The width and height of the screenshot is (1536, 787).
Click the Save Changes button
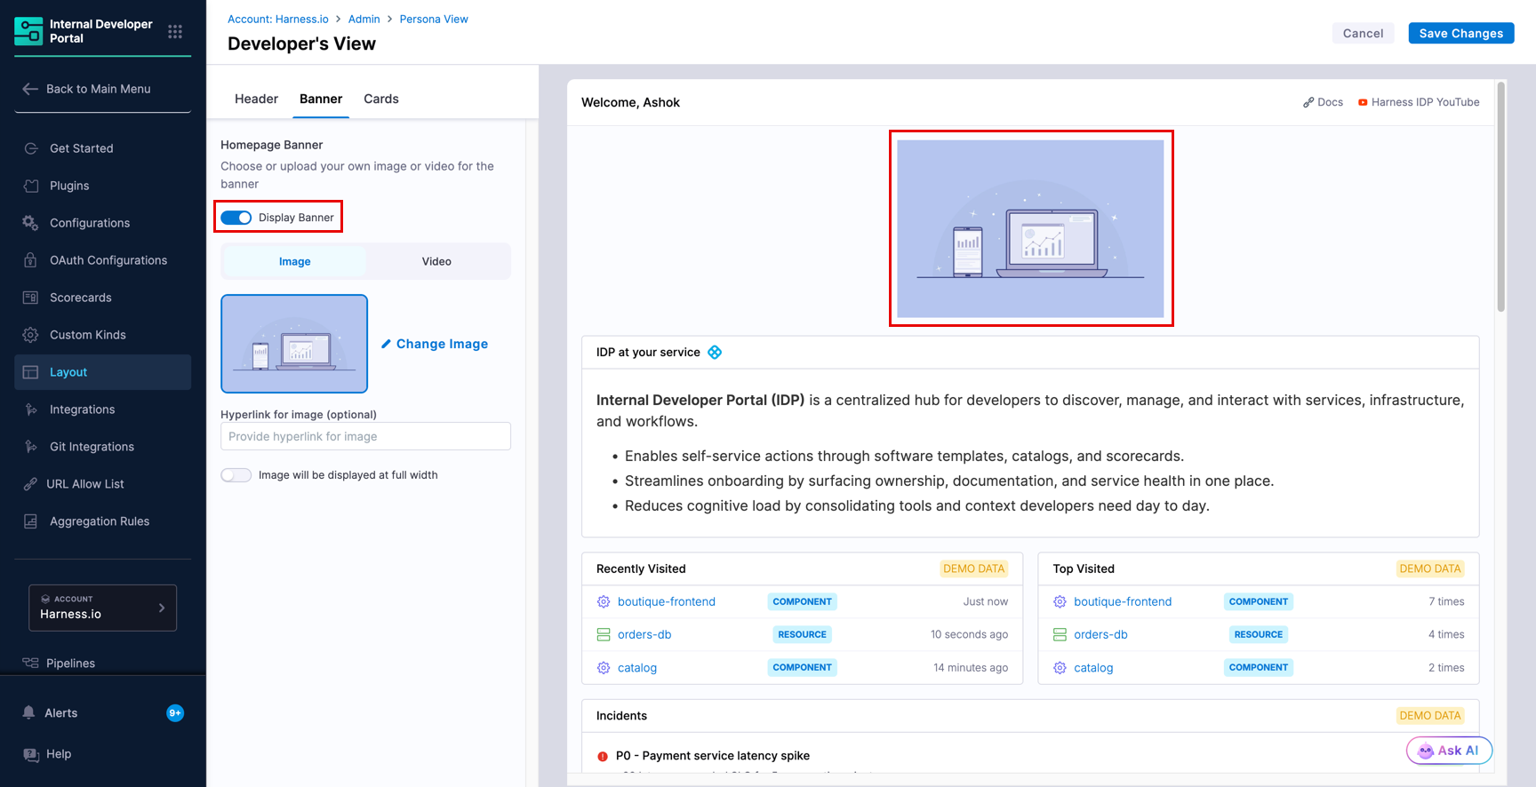1461,33
